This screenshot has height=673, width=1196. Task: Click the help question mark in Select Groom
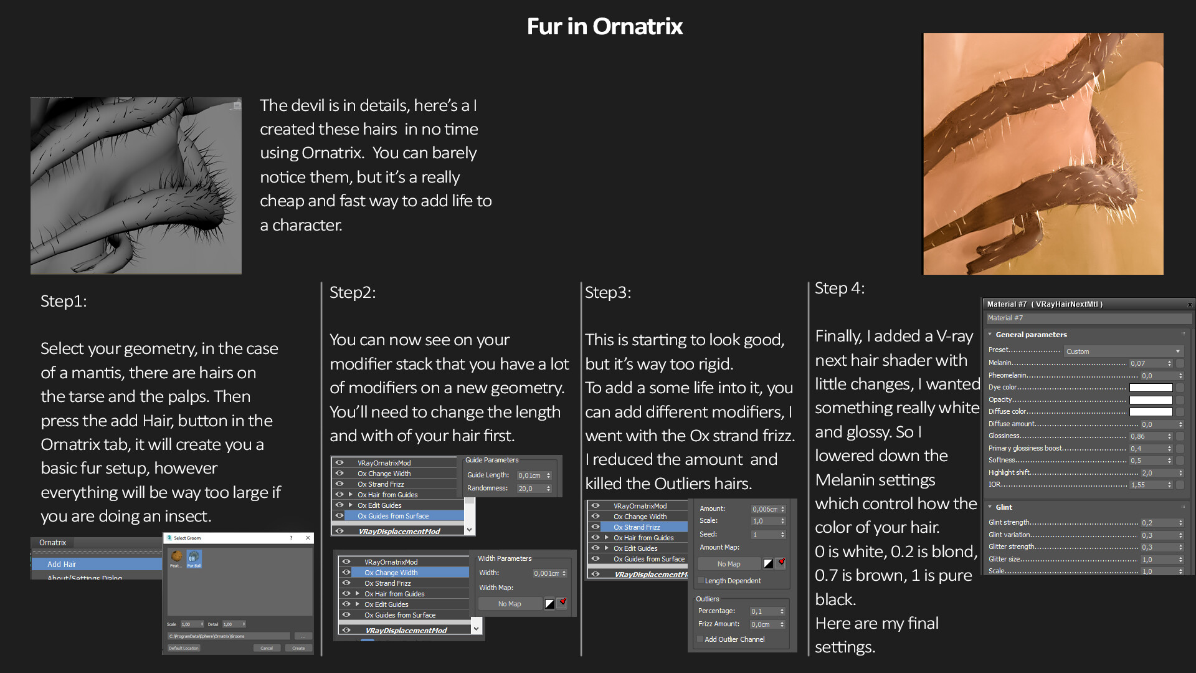click(291, 538)
